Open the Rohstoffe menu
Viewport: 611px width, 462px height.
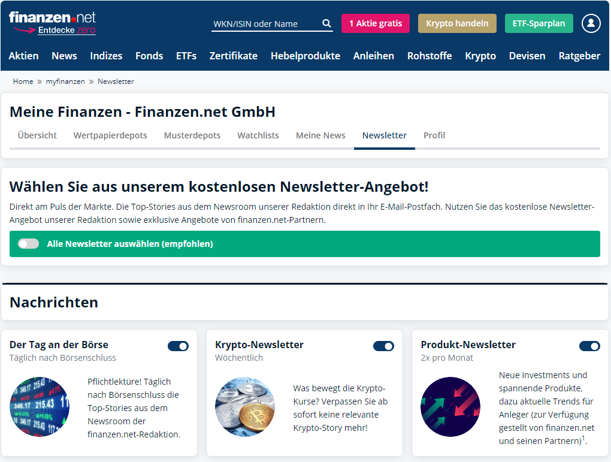click(429, 56)
